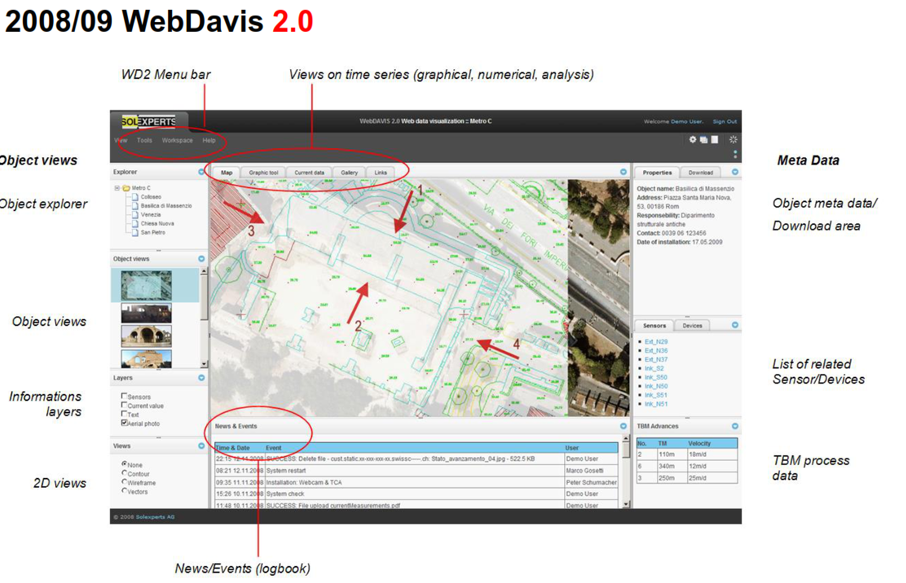The image size is (906, 583).
Task: Collapse the Properties panel
Action: (735, 171)
